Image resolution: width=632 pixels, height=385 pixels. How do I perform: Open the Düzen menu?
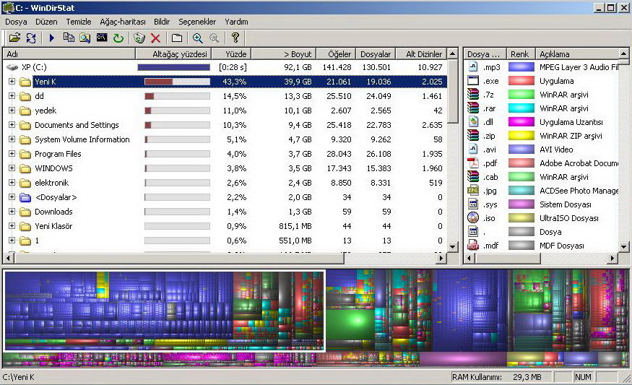(x=46, y=22)
